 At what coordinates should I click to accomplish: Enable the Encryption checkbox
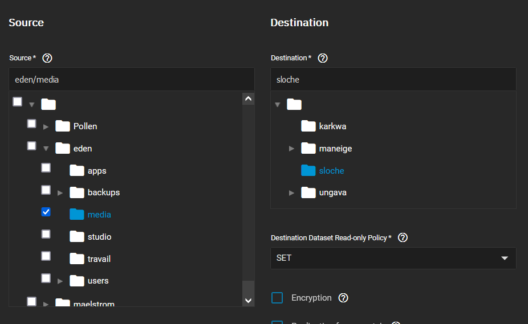(277, 298)
